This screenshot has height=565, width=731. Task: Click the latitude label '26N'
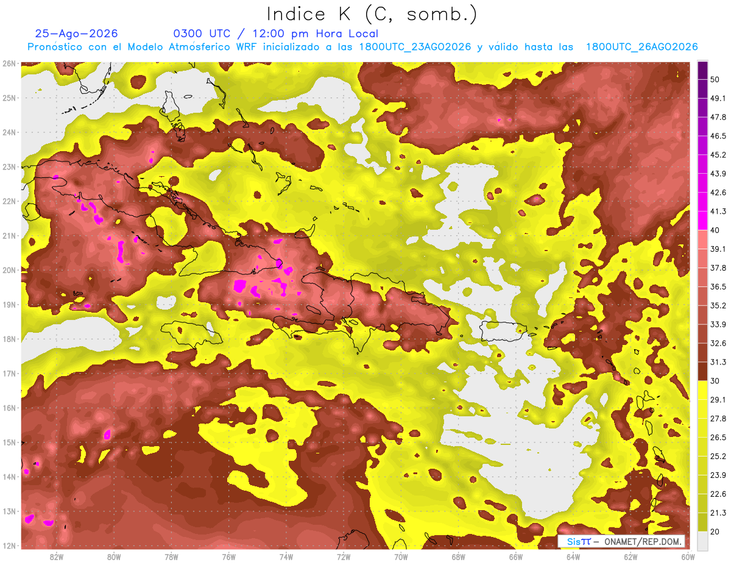(x=9, y=63)
